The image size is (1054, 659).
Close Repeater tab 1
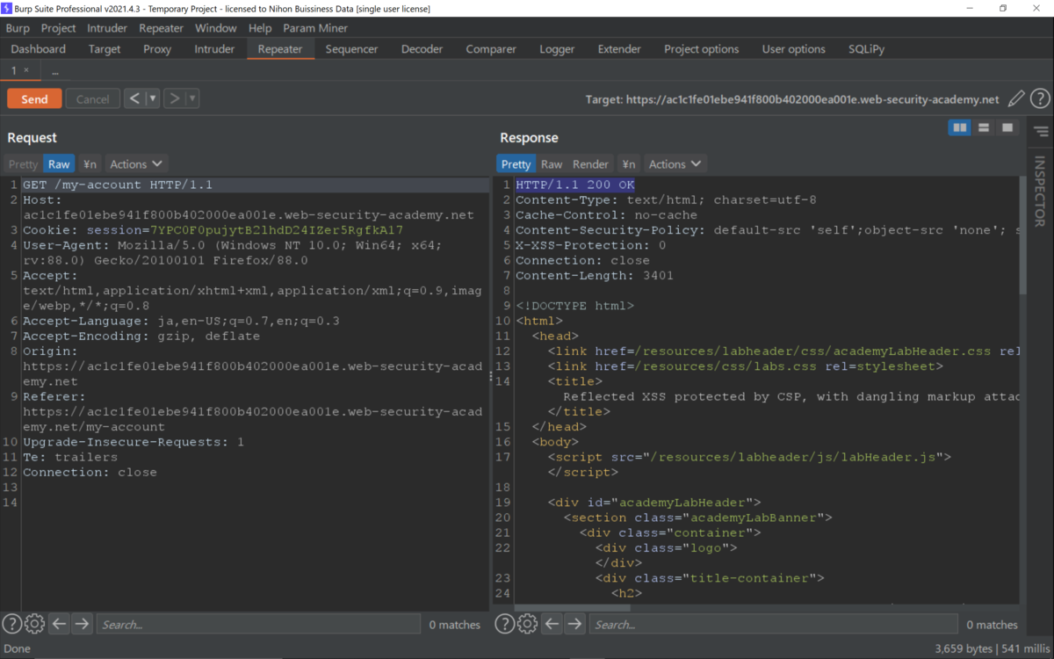click(26, 70)
